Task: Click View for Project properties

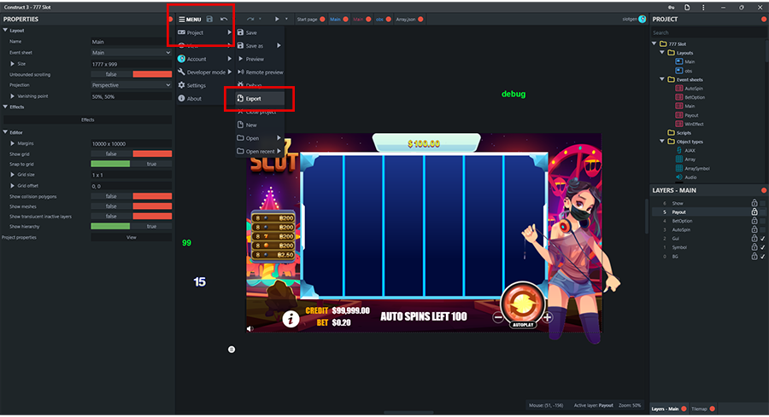Action: coord(132,237)
